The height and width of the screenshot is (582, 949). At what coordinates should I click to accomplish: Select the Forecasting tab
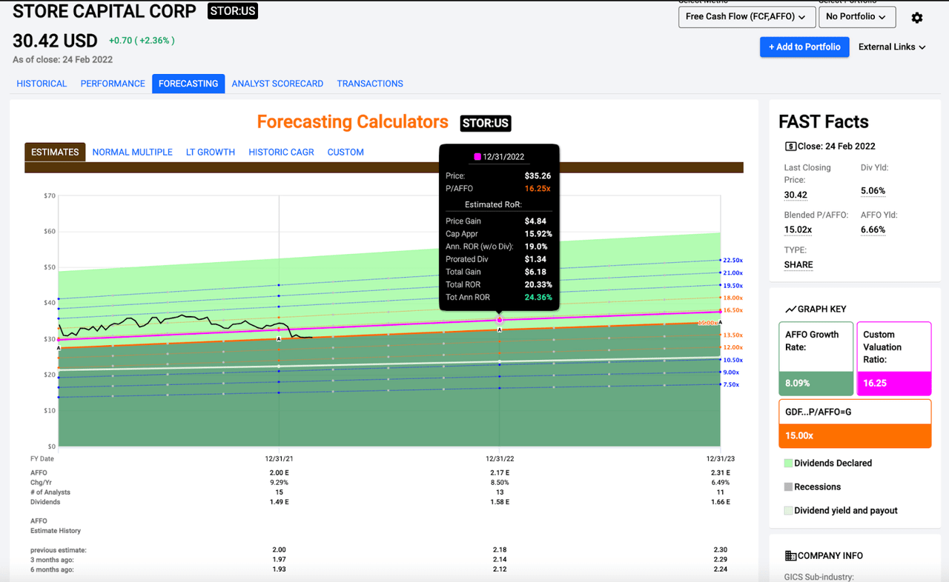pos(188,84)
